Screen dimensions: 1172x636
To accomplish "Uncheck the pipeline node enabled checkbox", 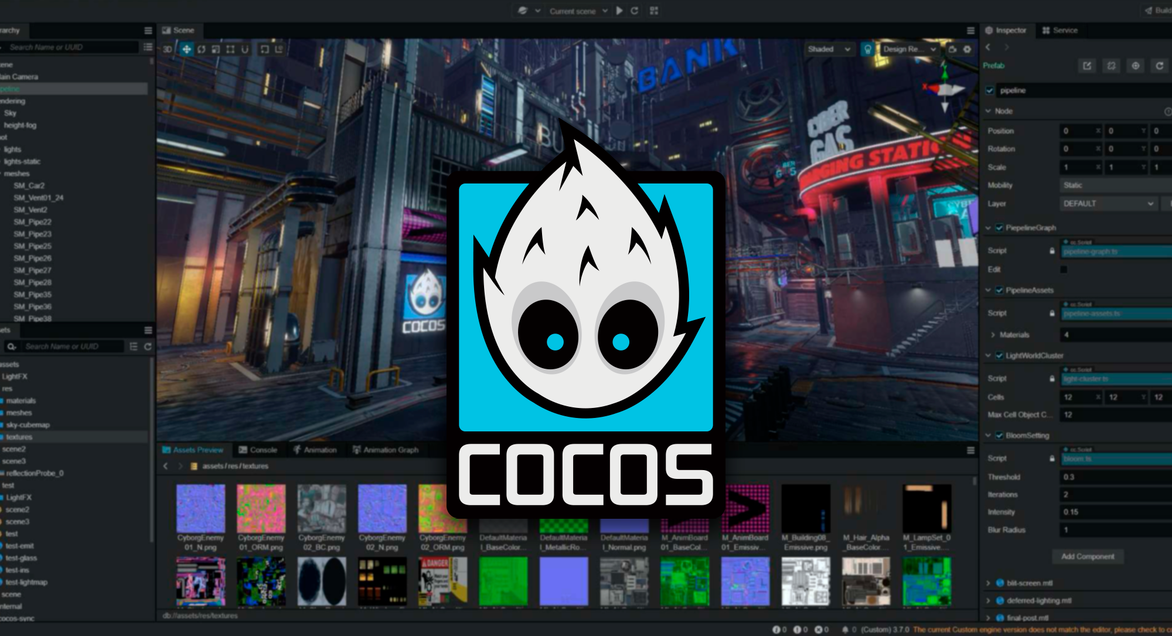I will click(990, 90).
